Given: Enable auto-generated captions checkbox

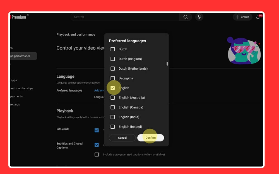Looking at the screenshot, I should [97, 154].
